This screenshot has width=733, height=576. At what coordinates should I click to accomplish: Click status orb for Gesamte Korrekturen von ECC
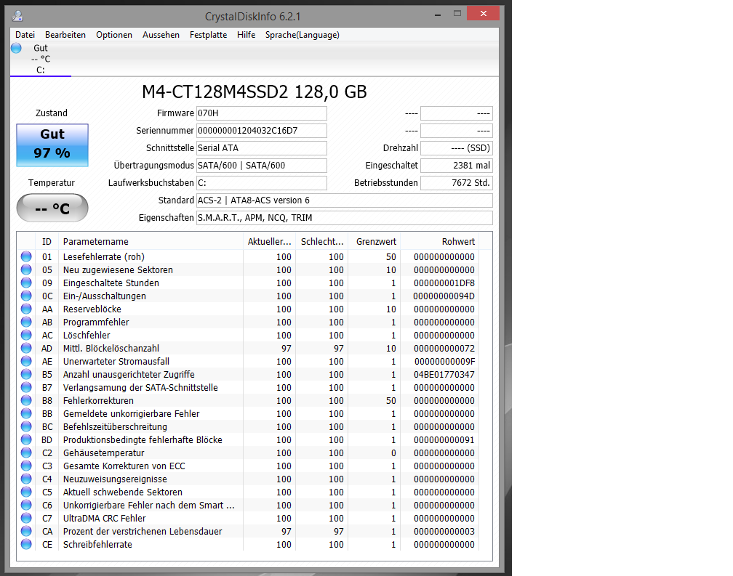coord(26,466)
